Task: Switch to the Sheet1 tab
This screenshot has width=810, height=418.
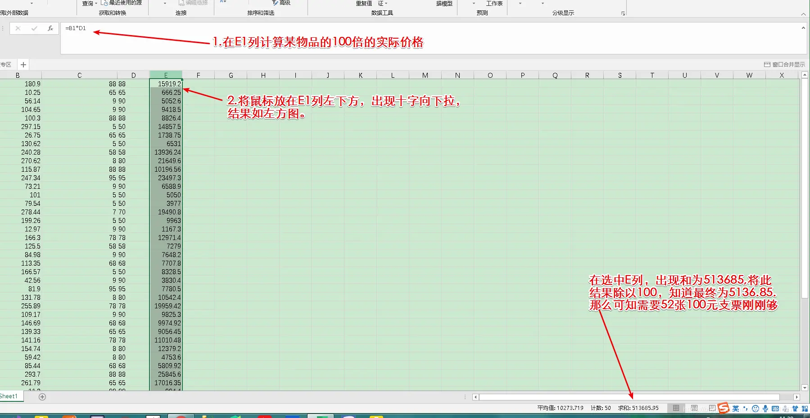Action: pyautogui.click(x=9, y=396)
